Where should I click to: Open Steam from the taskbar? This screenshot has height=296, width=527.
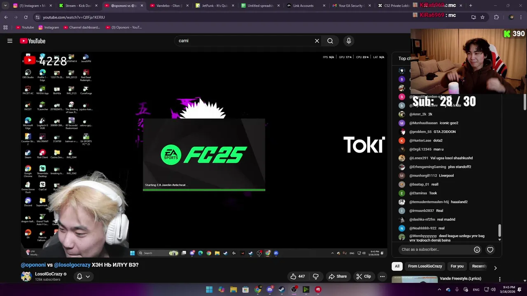(282, 289)
